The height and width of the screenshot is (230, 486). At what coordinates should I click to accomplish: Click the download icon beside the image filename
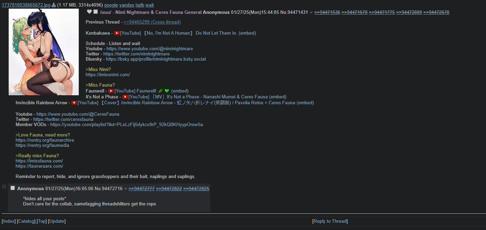54,5
